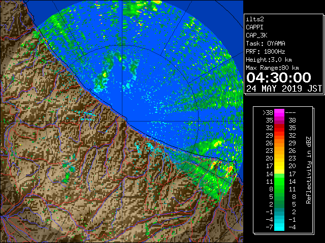Image resolution: width=325 pixels, height=243 pixels.
Task: Click the yellow 17 dBZ legend color
Action: pos(279,166)
